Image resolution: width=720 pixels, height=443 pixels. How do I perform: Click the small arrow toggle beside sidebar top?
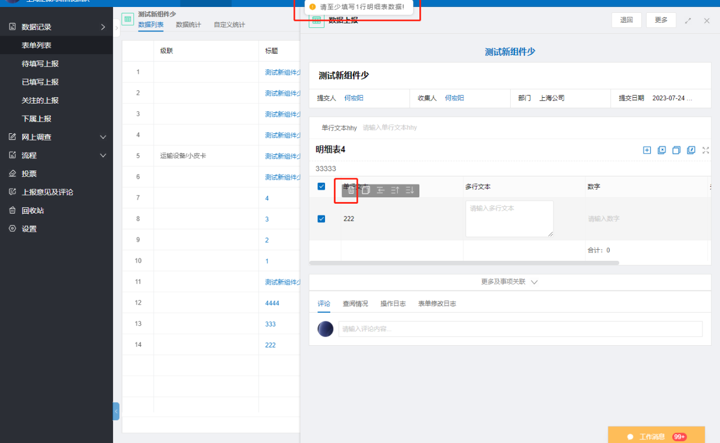pos(117,27)
